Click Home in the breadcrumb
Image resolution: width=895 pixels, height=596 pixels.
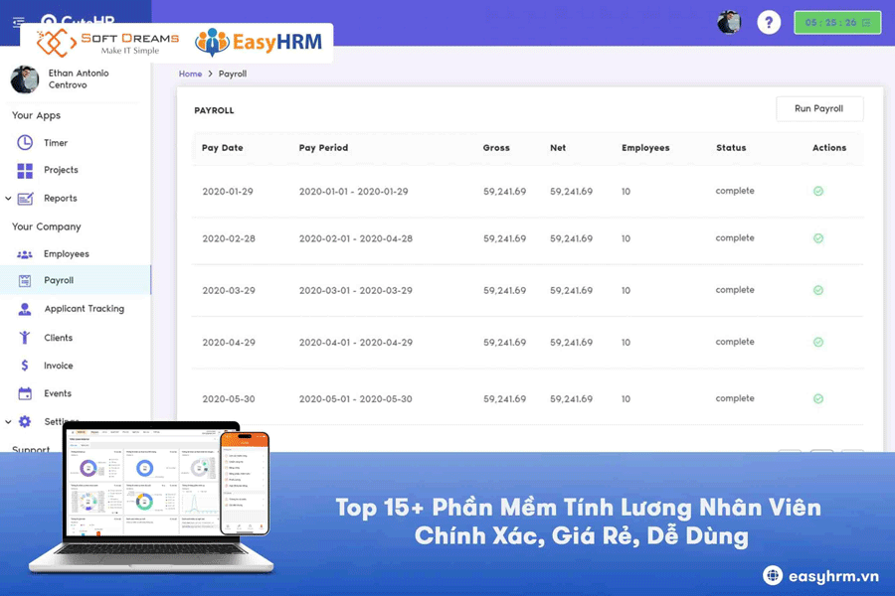pos(190,73)
